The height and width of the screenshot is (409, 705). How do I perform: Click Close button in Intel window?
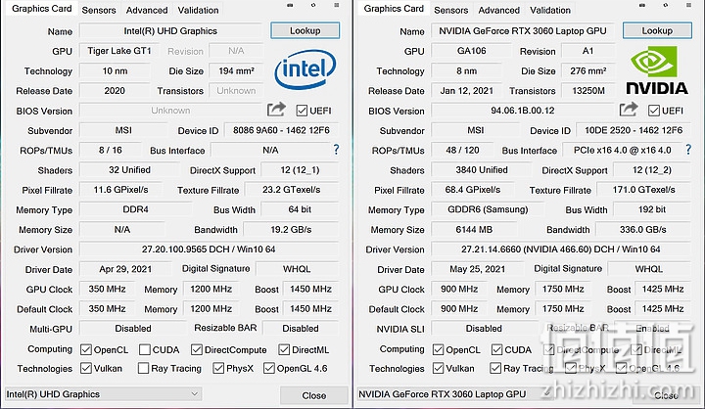tap(314, 395)
